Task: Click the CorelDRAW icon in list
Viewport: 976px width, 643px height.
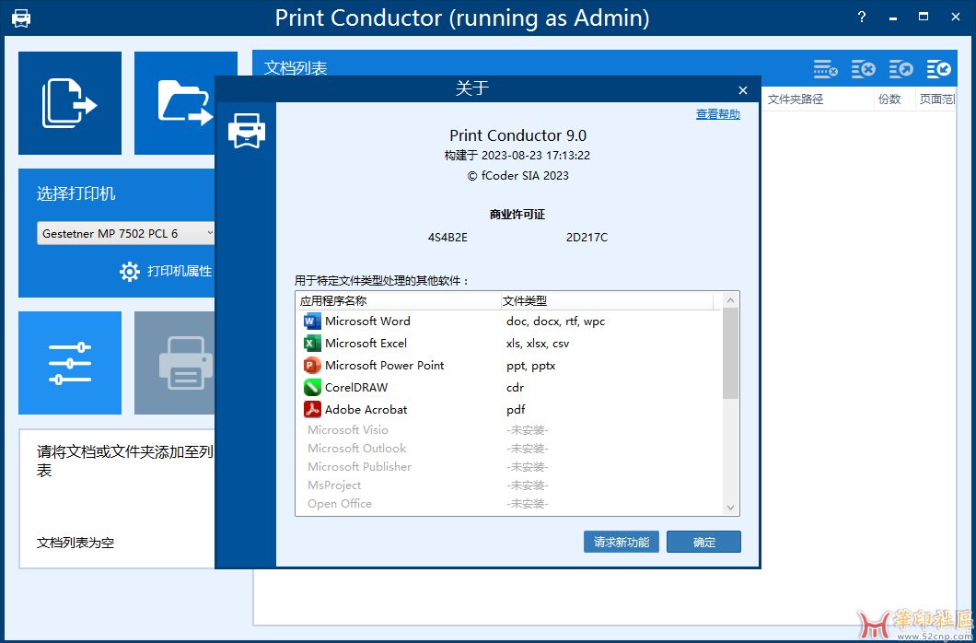Action: pos(312,388)
